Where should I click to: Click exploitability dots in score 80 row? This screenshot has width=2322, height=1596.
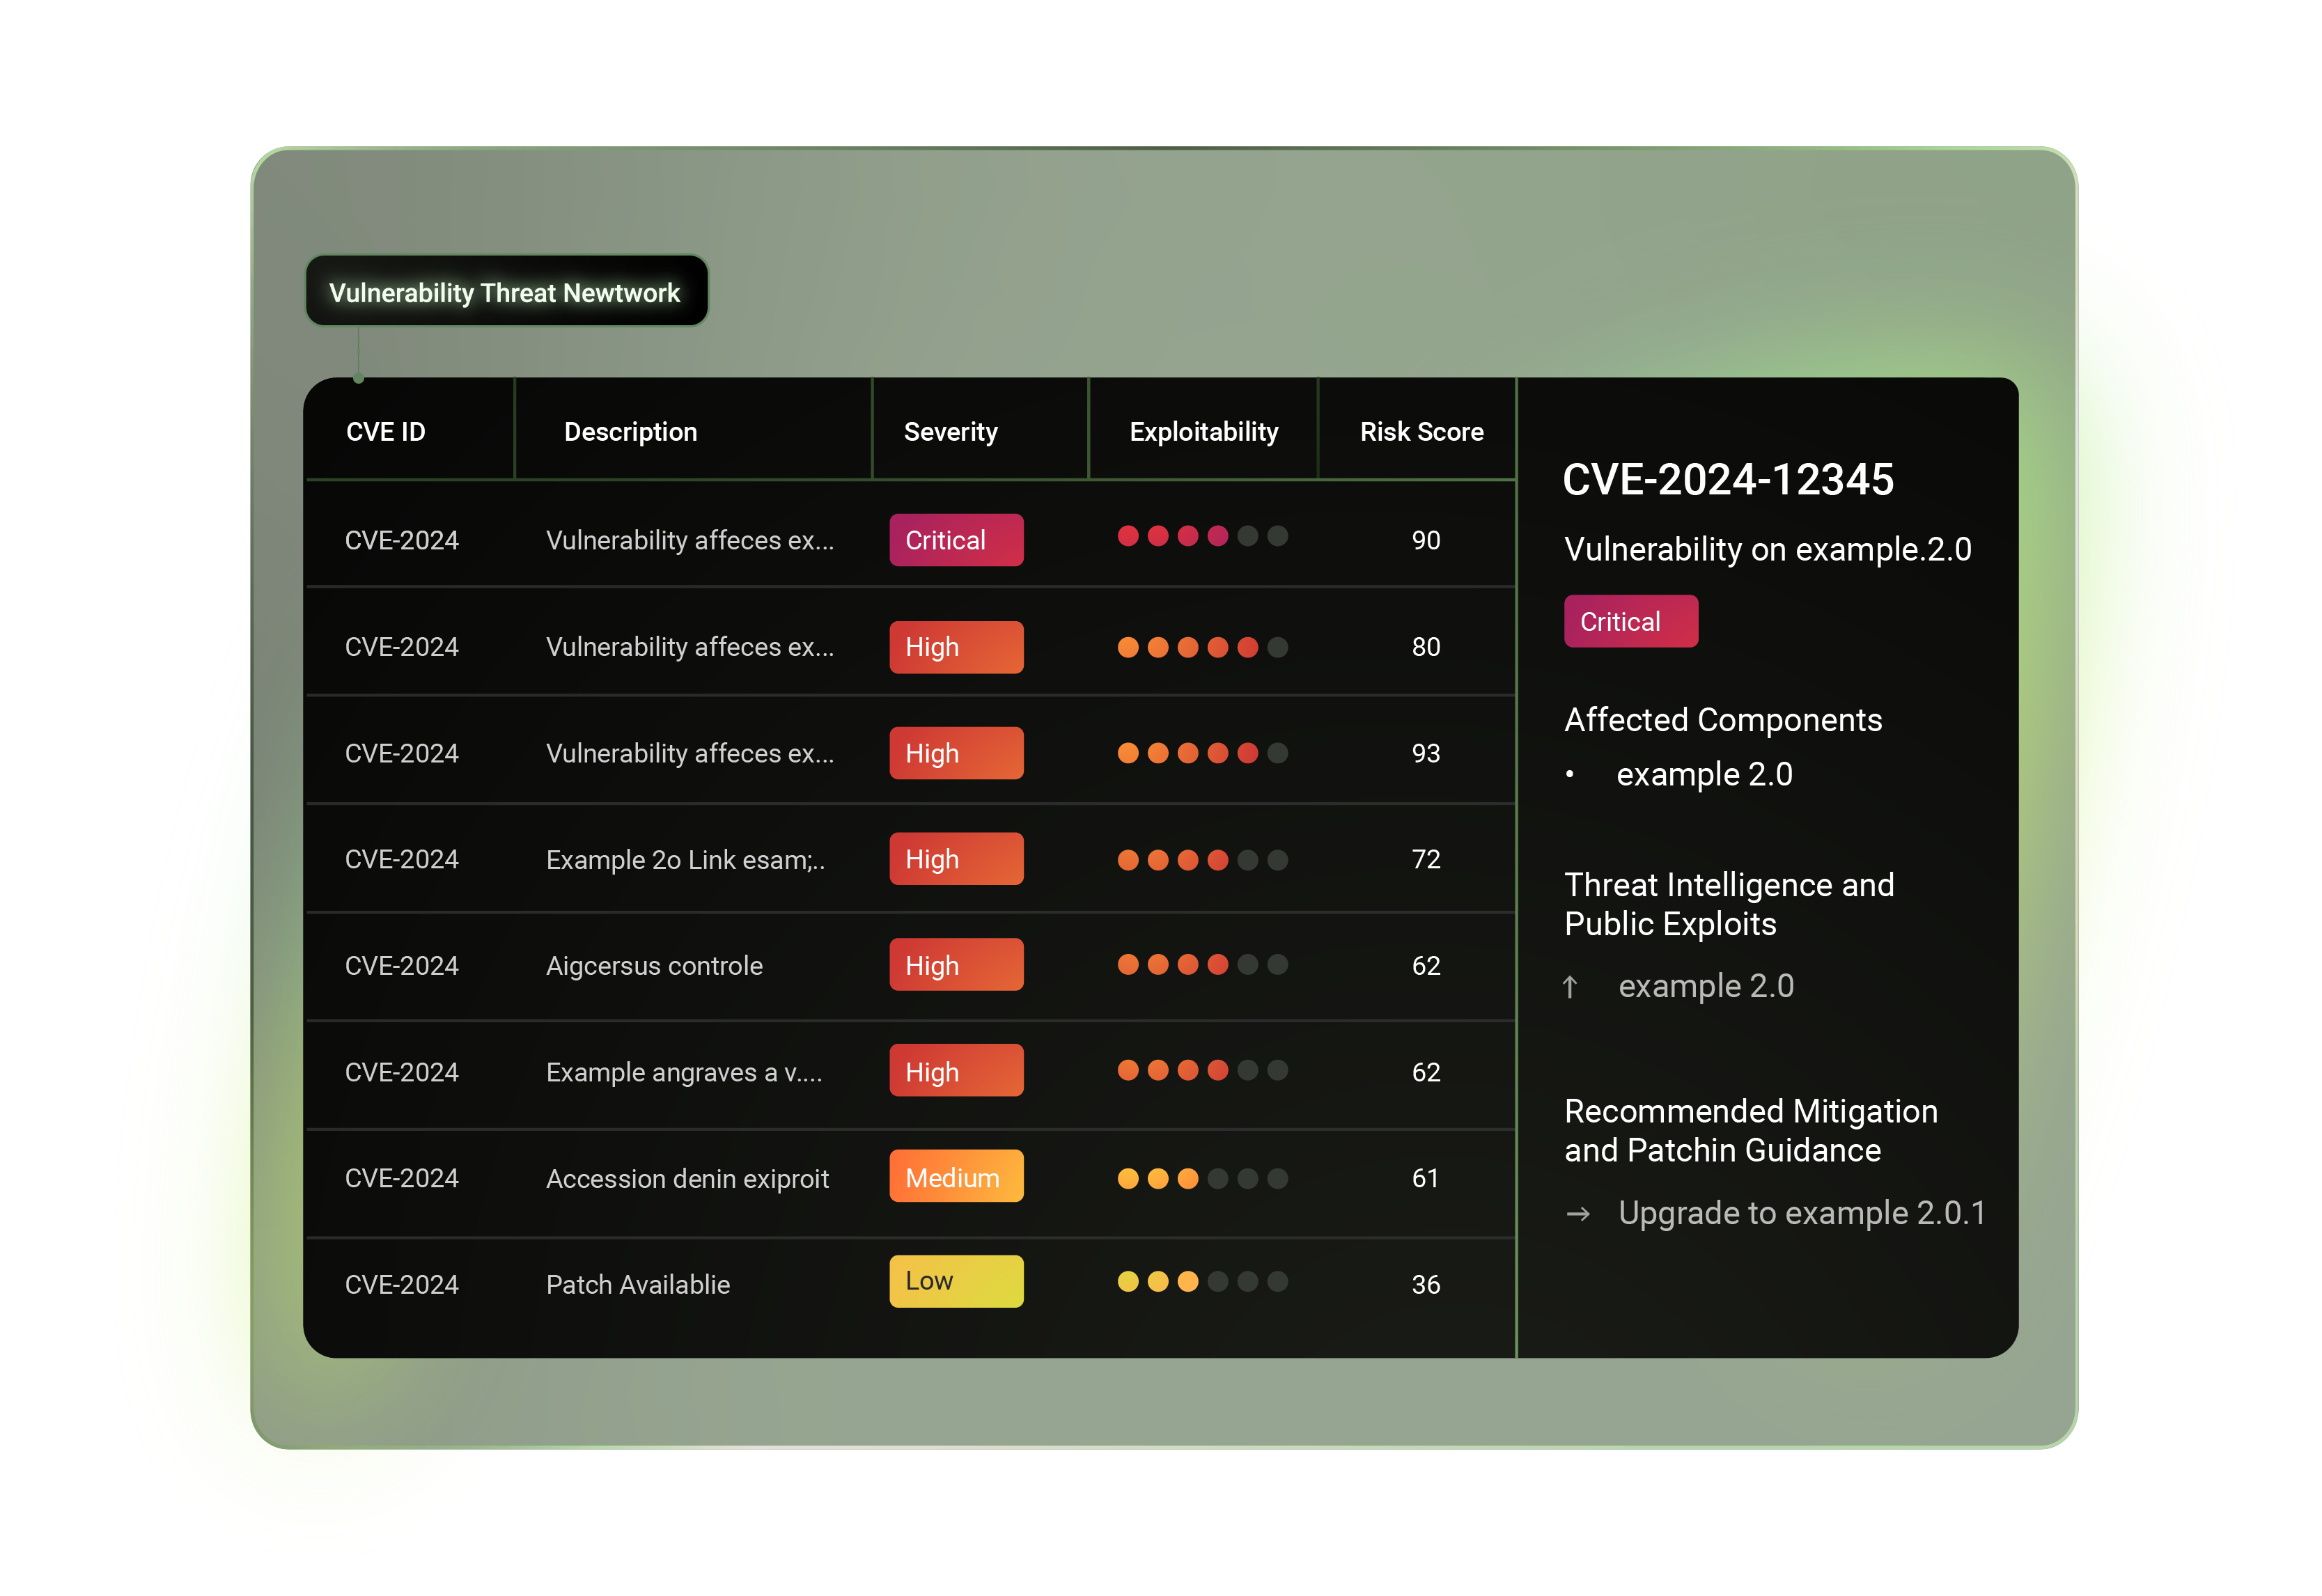1202,647
